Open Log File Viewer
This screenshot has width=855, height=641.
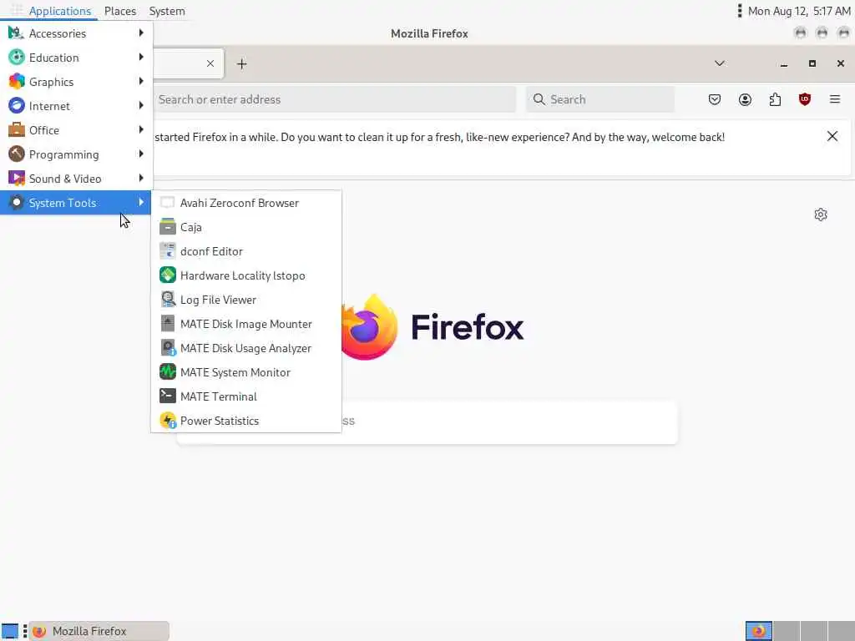tap(246, 300)
